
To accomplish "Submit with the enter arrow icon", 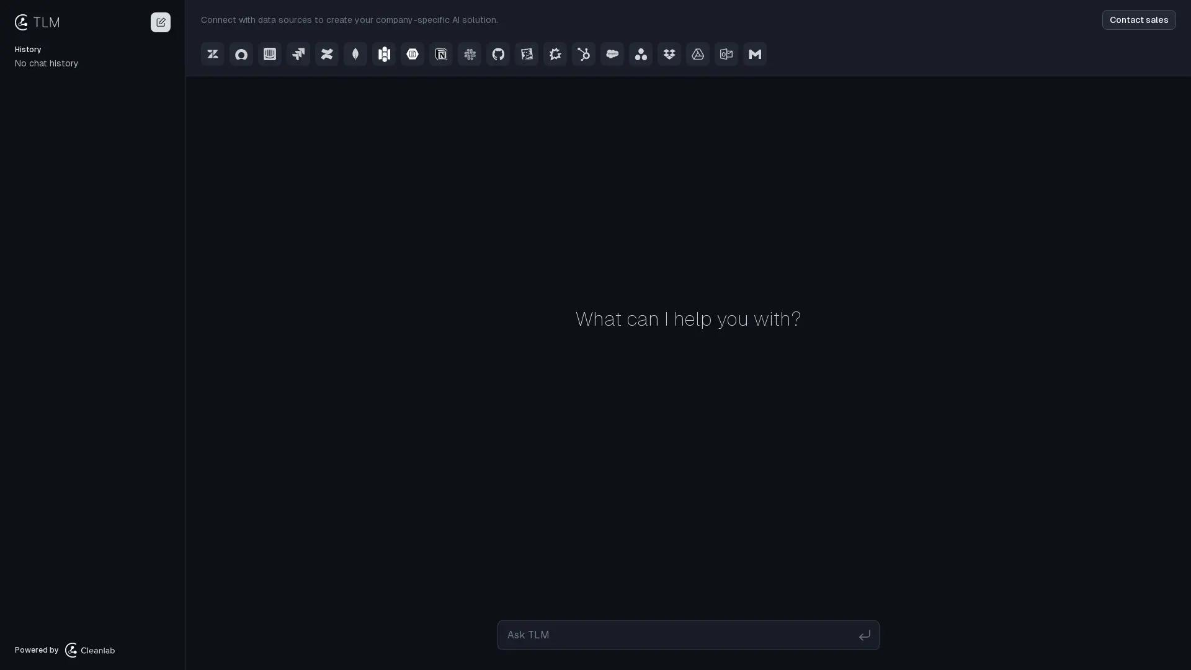I will [865, 635].
